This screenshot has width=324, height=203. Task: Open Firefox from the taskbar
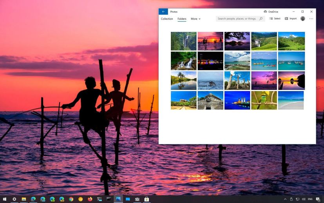90,199
